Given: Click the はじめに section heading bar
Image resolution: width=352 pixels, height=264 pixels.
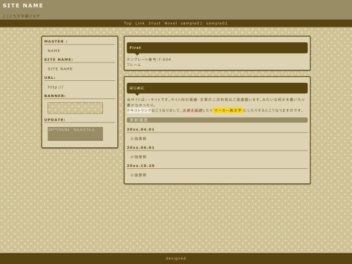Looking at the screenshot, I should (217, 88).
